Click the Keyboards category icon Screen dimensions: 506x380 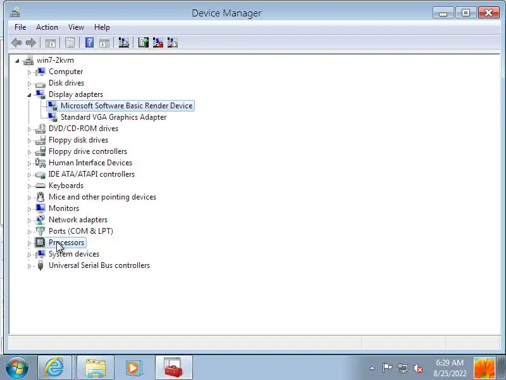(x=40, y=186)
